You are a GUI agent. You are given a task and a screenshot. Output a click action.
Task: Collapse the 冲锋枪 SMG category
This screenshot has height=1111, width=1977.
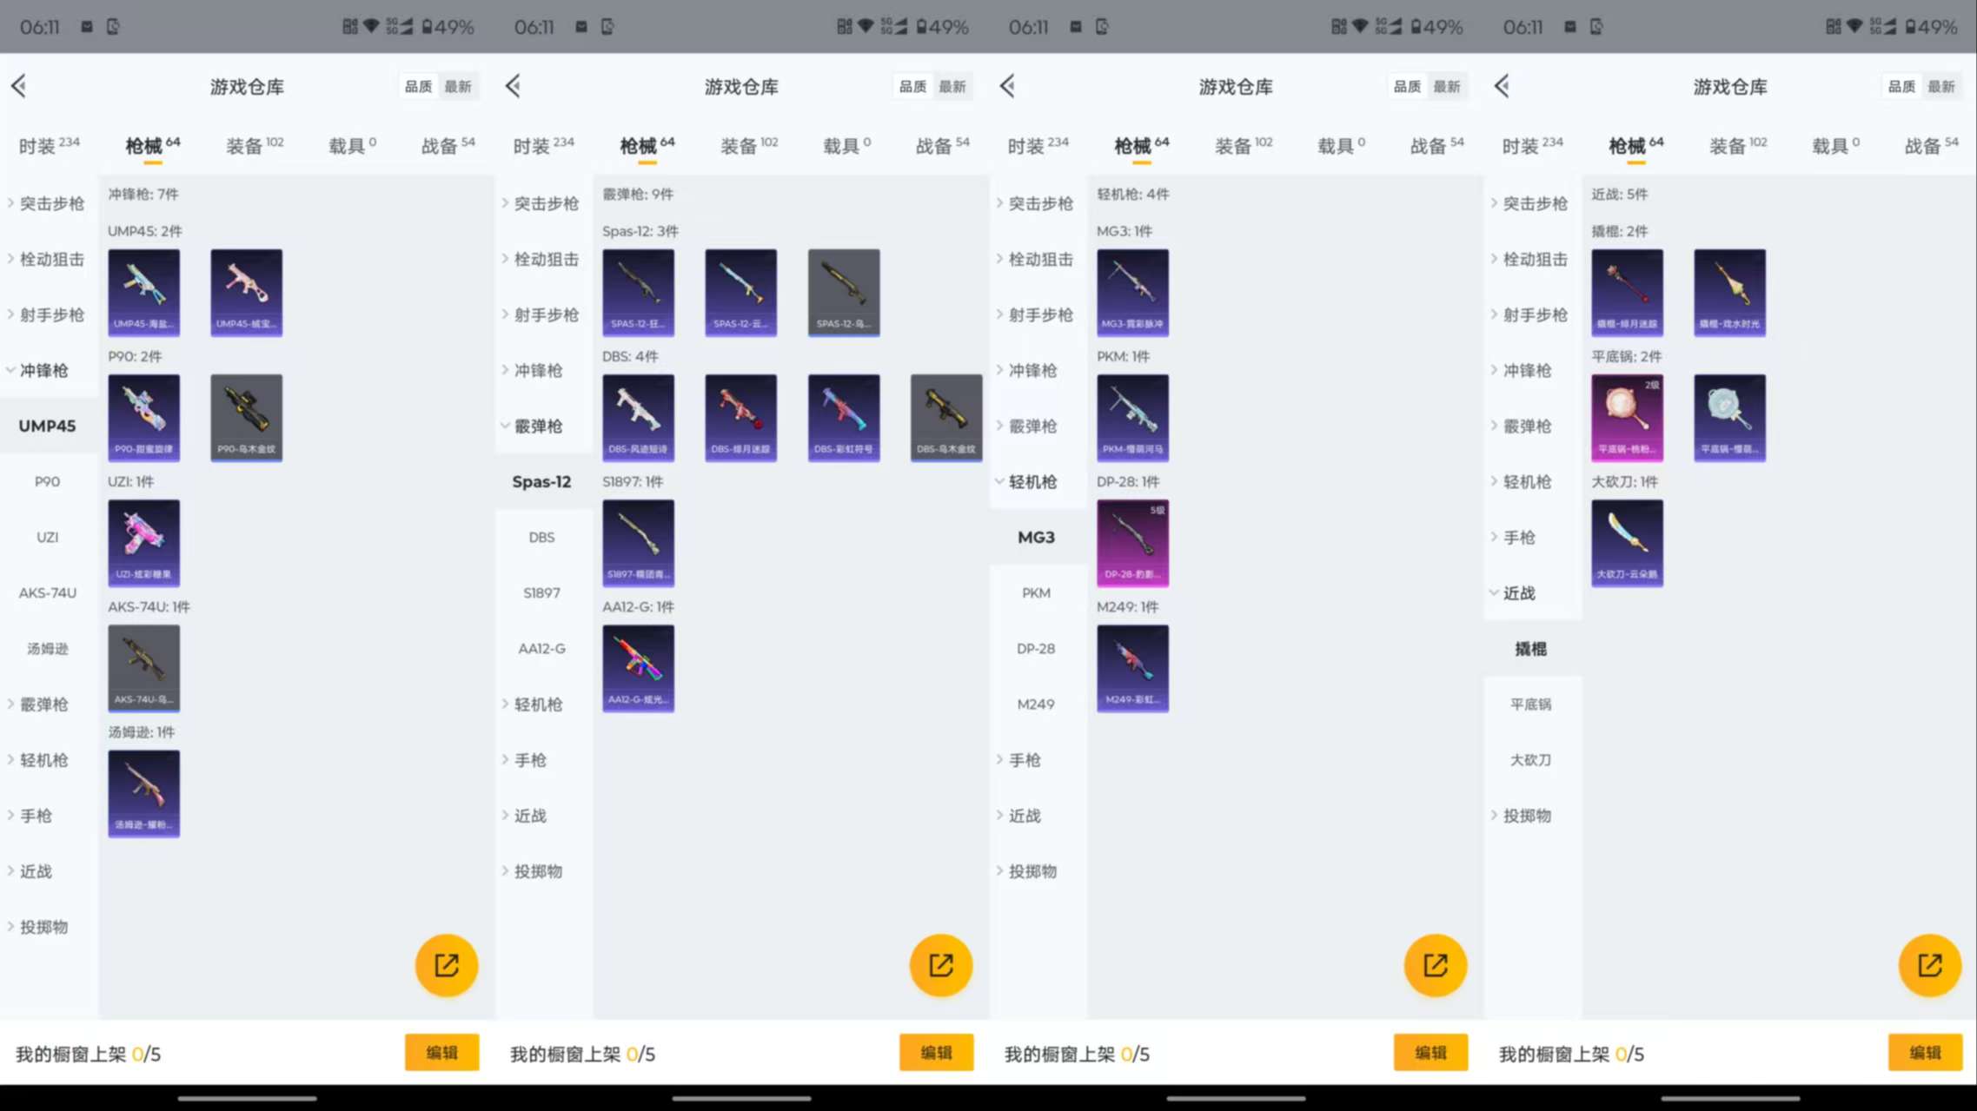pos(45,370)
